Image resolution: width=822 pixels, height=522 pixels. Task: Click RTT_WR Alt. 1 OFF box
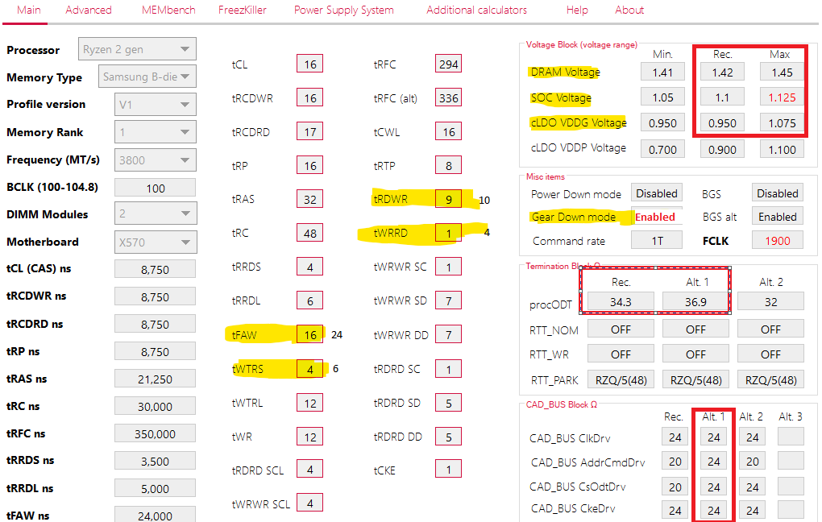click(x=695, y=354)
